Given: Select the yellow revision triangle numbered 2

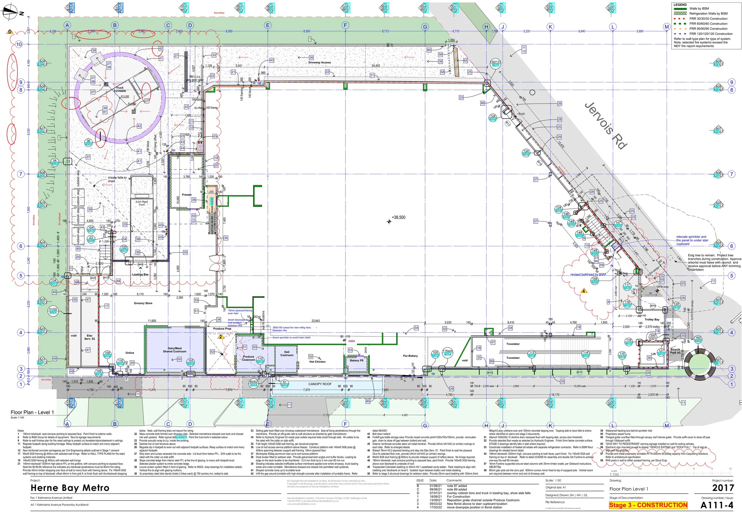Looking at the screenshot, I should (x=221, y=337).
